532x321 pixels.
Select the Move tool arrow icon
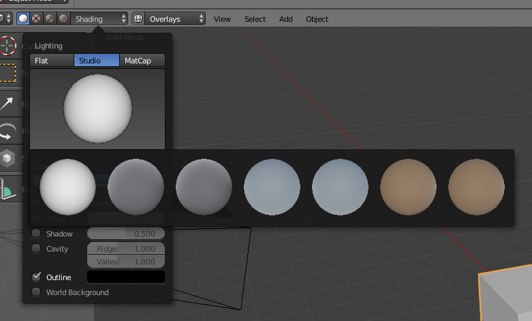7,104
